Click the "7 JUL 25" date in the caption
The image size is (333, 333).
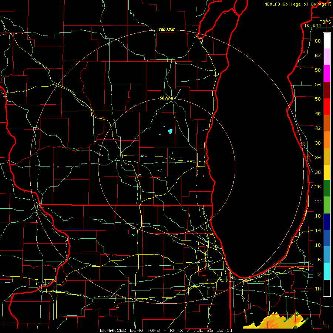pos(200,330)
